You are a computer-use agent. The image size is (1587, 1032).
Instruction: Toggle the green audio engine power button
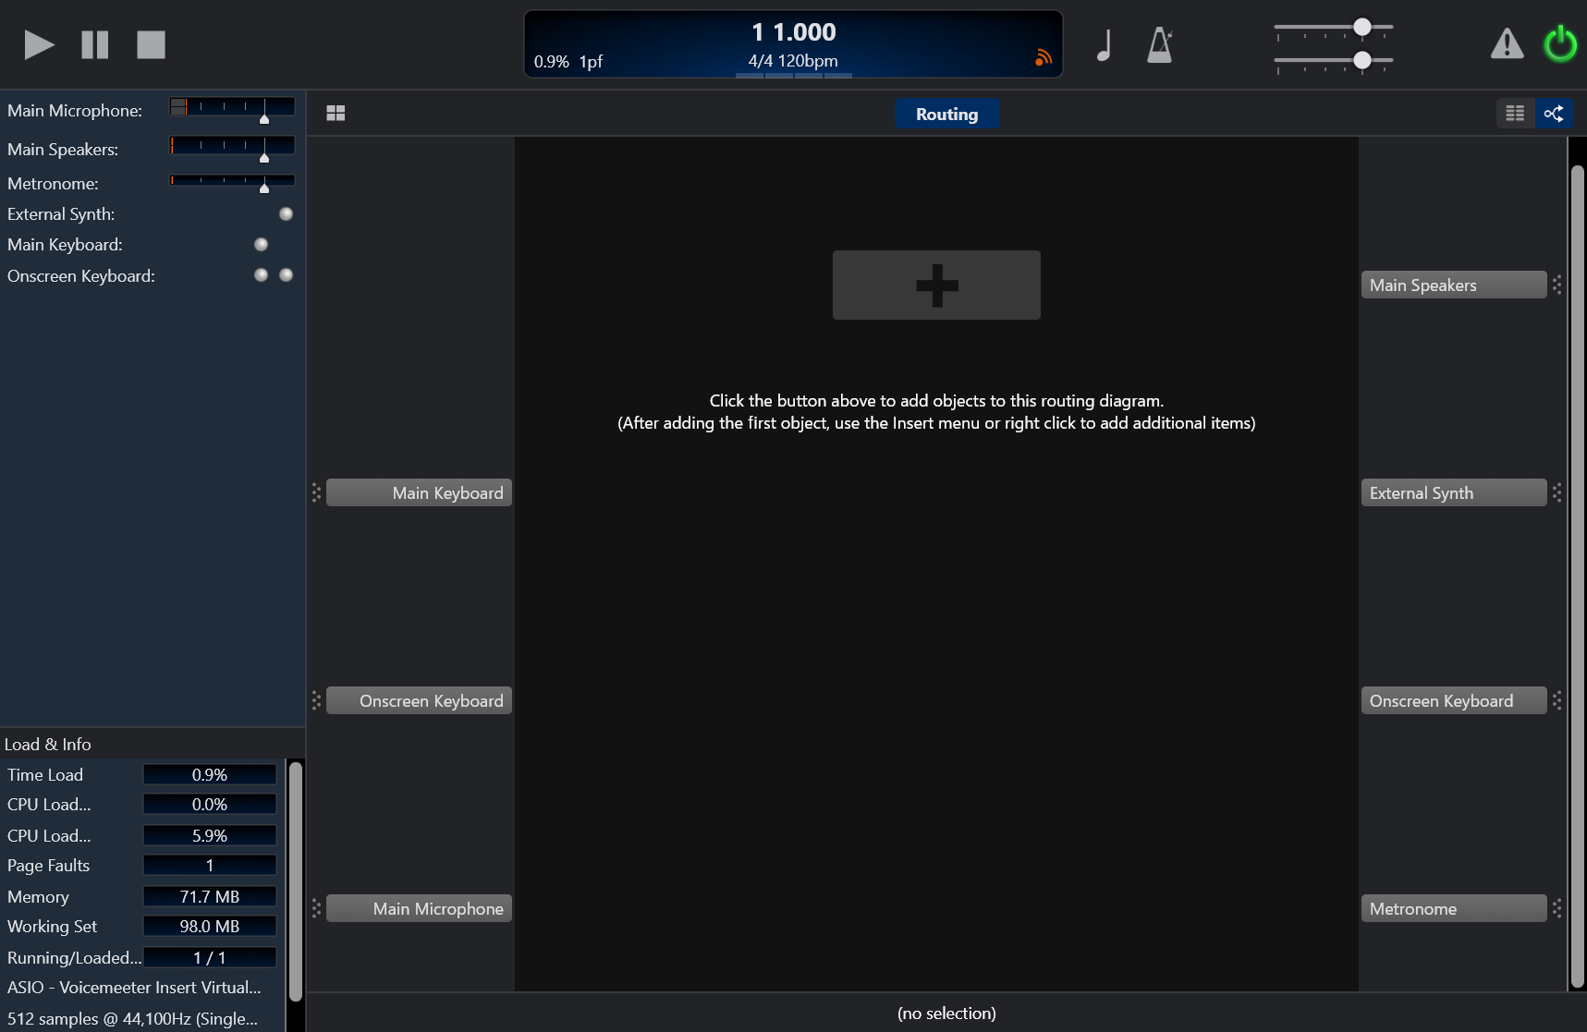point(1560,44)
